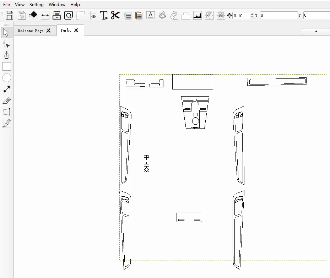Choose the rectangle shape tool
The image size is (330, 278).
coord(7,66)
